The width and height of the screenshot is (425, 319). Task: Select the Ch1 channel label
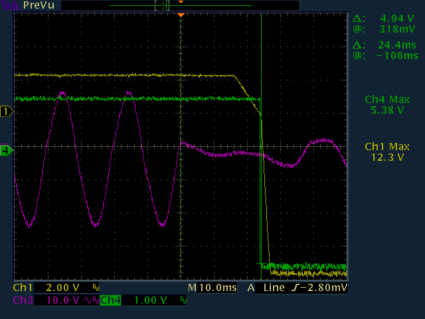click(23, 288)
